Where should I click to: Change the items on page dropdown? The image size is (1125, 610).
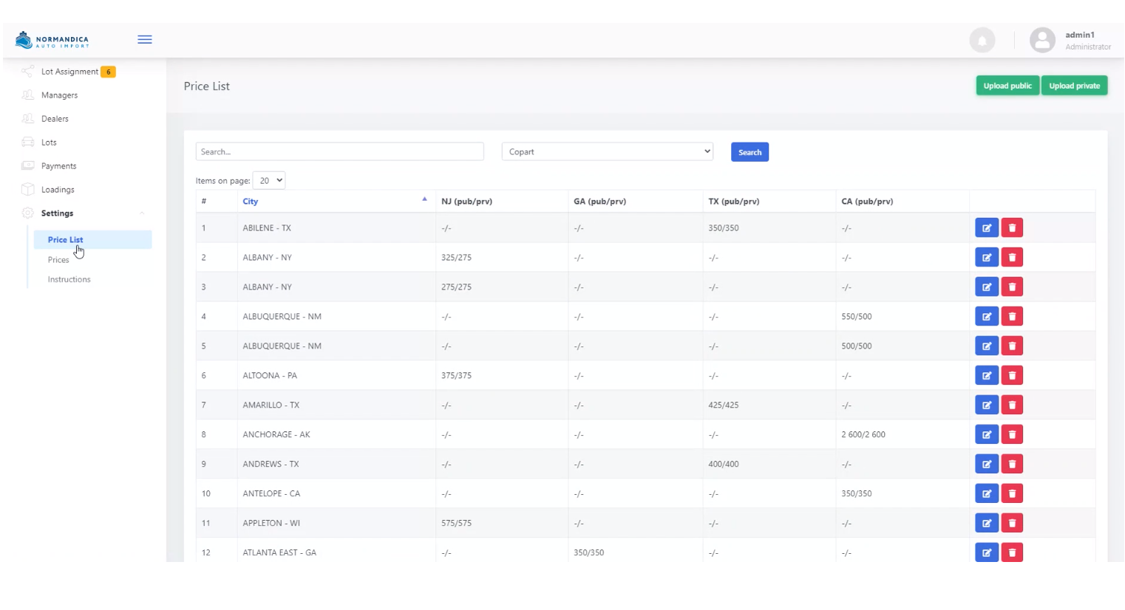click(269, 180)
